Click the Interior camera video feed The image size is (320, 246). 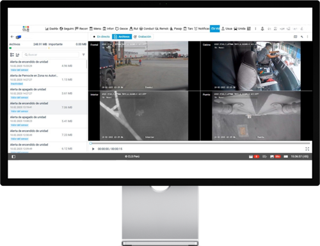click(x=144, y=116)
